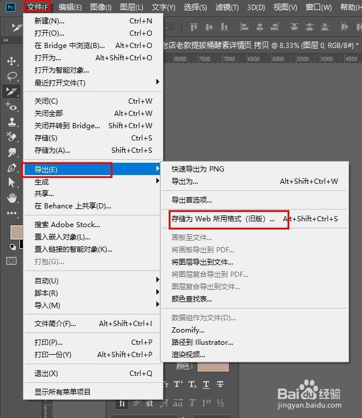
Task: Choose 快速导出为 PNG
Action: (x=254, y=169)
